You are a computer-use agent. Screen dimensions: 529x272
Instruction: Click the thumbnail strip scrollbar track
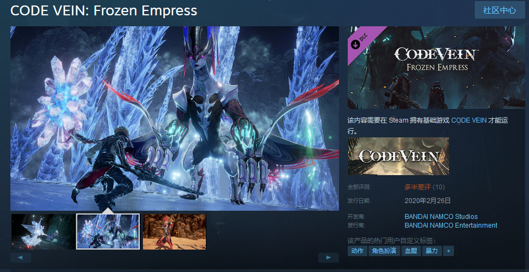tap(175, 258)
